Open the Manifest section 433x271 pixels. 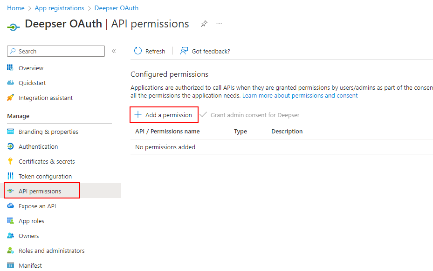(x=30, y=265)
